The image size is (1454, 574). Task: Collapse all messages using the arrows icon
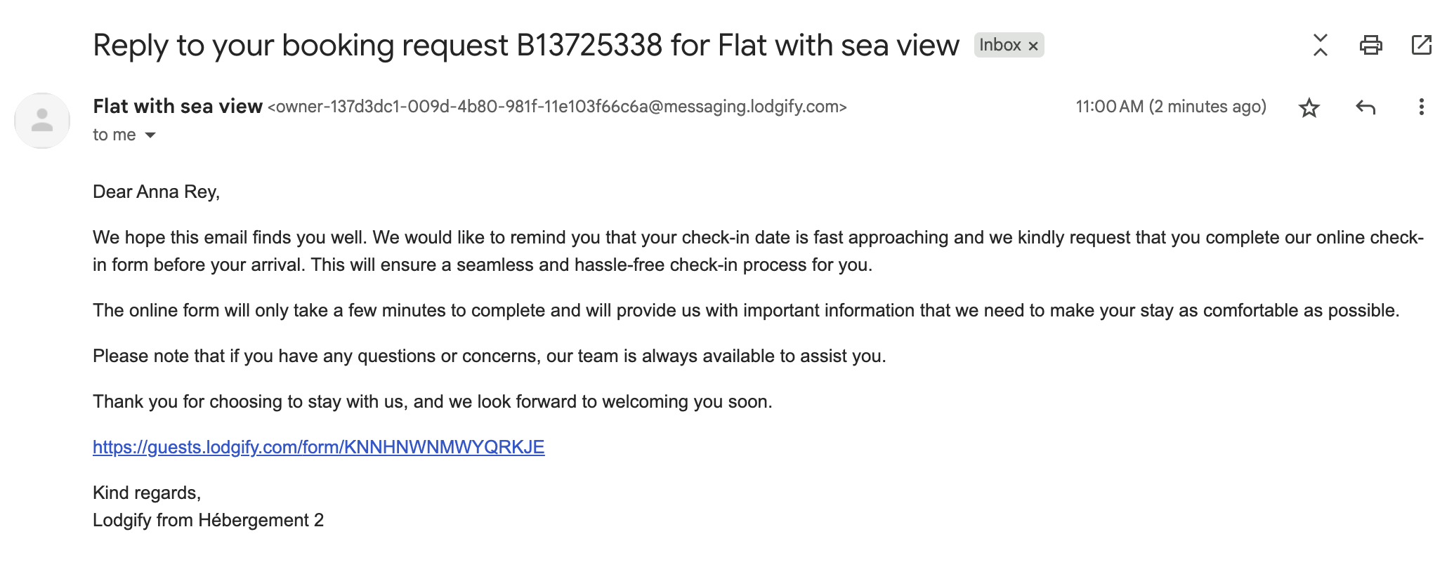click(1321, 45)
